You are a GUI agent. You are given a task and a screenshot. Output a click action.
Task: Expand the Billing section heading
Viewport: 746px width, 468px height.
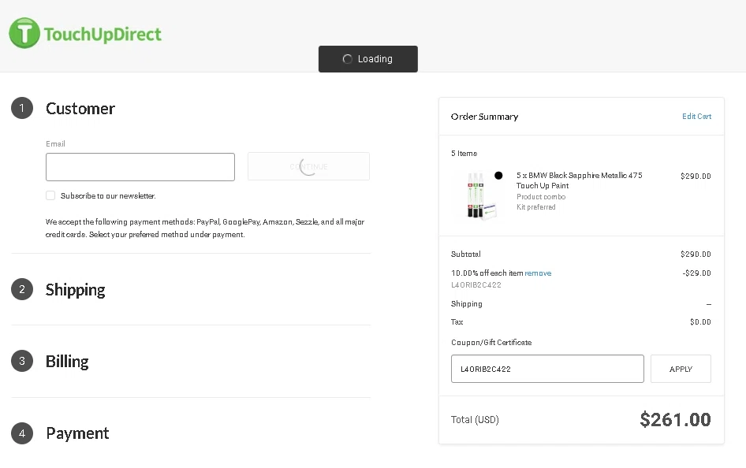67,361
